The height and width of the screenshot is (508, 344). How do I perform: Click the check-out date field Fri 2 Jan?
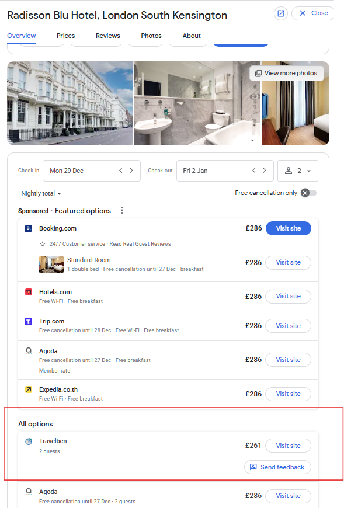(225, 171)
